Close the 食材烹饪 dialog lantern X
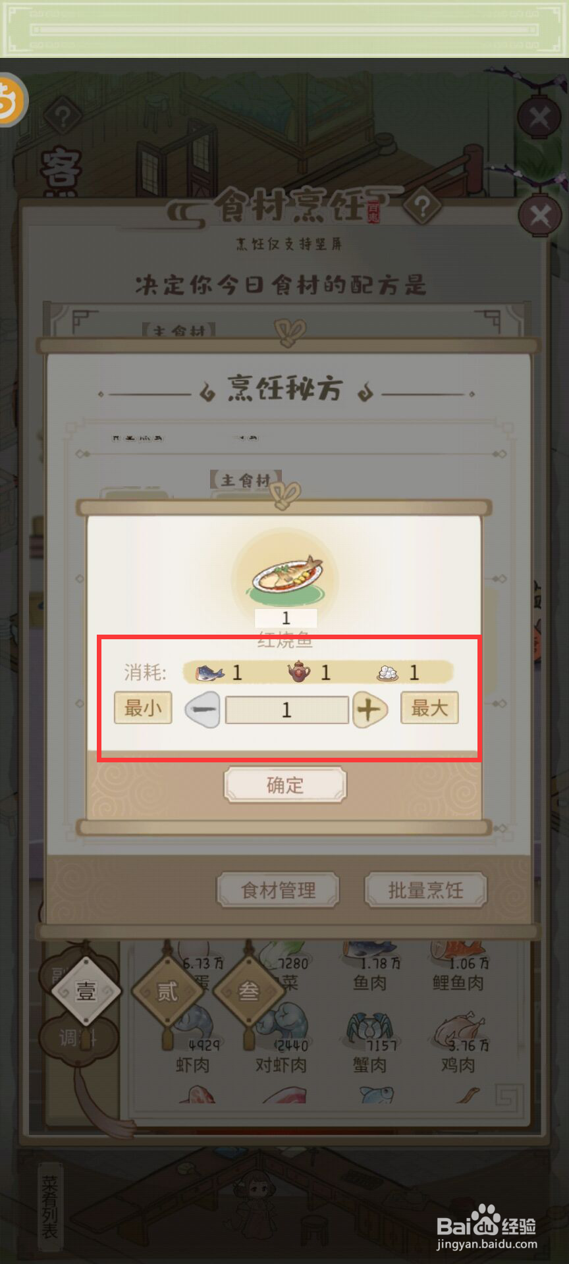569x1264 pixels. pos(540,215)
